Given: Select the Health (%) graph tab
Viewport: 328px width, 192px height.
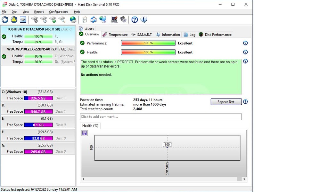Looking at the screenshot, I should [90, 125].
